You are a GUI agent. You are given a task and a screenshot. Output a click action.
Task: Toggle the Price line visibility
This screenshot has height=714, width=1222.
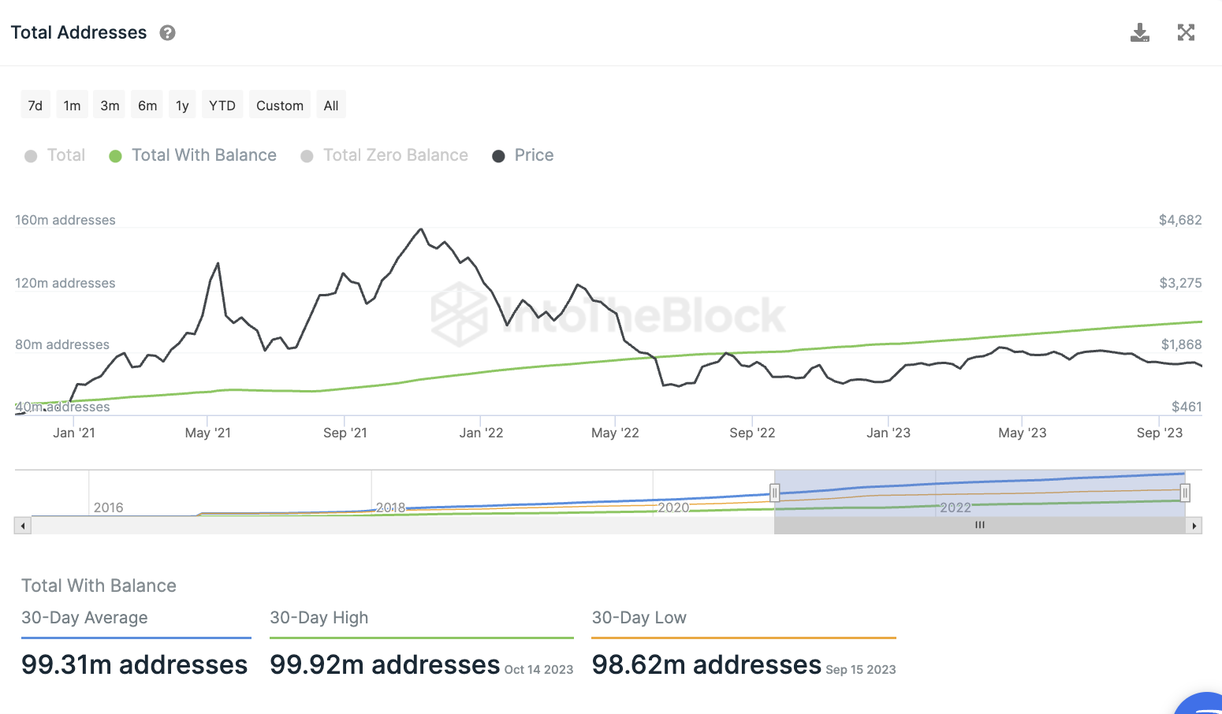tap(523, 155)
